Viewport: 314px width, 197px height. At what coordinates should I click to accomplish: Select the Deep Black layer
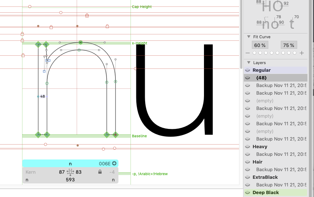pyautogui.click(x=265, y=193)
